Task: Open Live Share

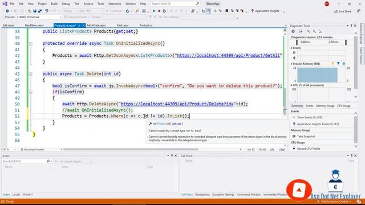Action: pos(343,11)
